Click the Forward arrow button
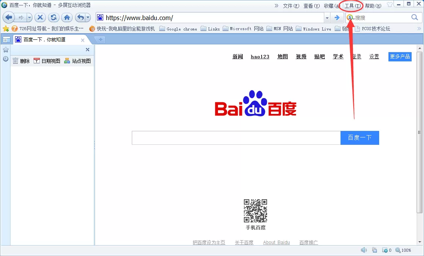This screenshot has height=256, width=424. click(x=20, y=18)
